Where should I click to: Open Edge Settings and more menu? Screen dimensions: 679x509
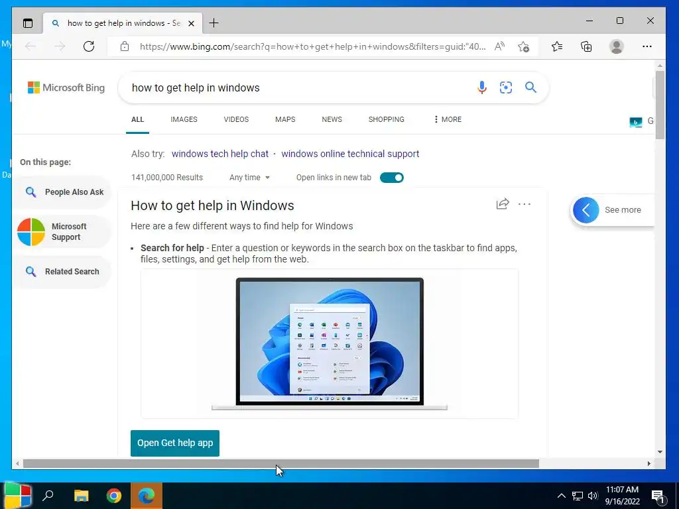click(x=647, y=46)
